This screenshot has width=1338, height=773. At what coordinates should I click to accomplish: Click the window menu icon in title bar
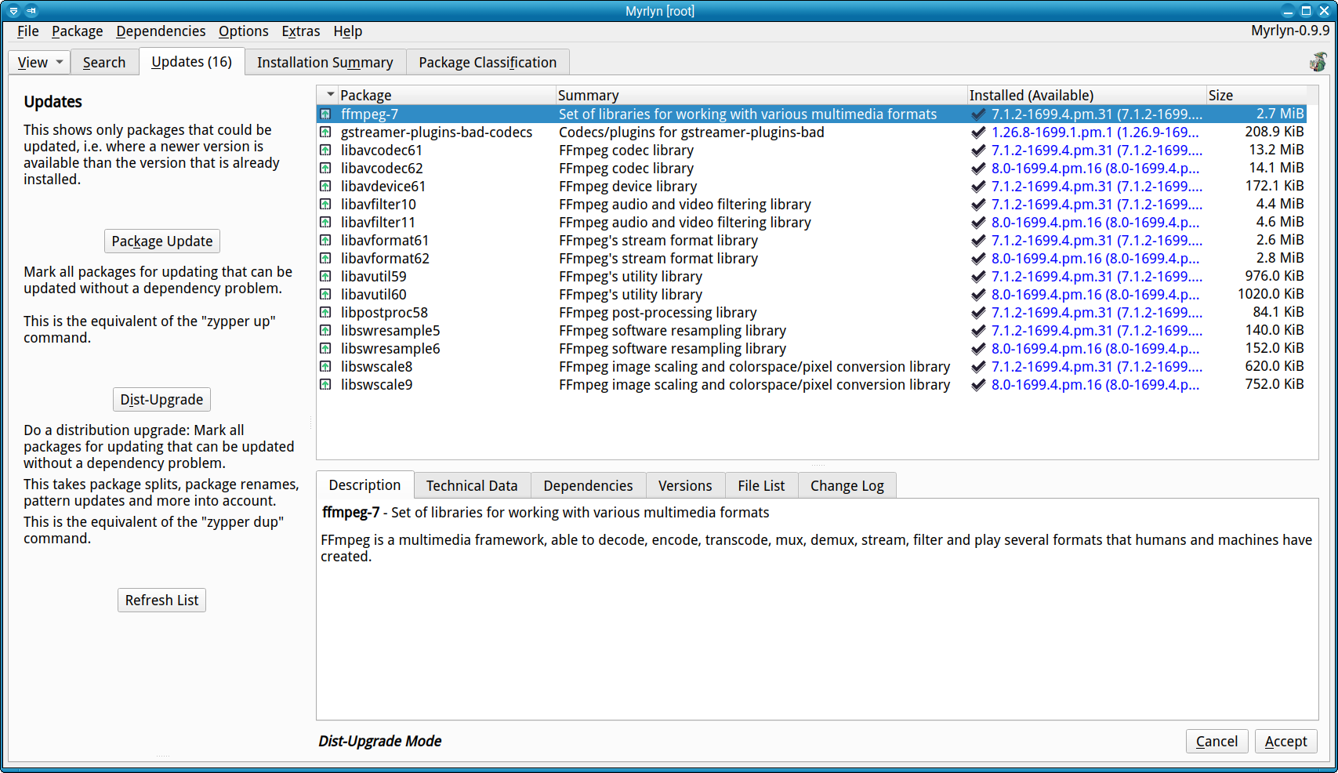click(13, 11)
